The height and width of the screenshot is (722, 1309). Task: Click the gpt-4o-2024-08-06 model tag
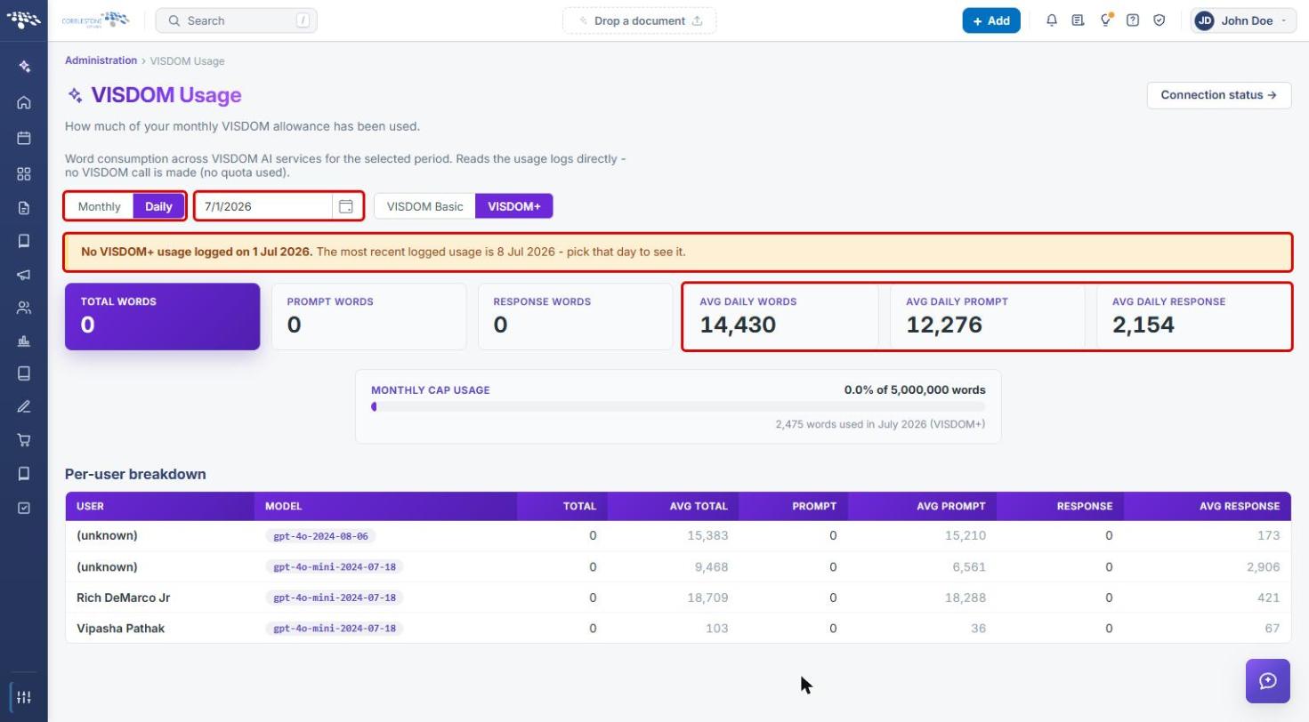(320, 536)
